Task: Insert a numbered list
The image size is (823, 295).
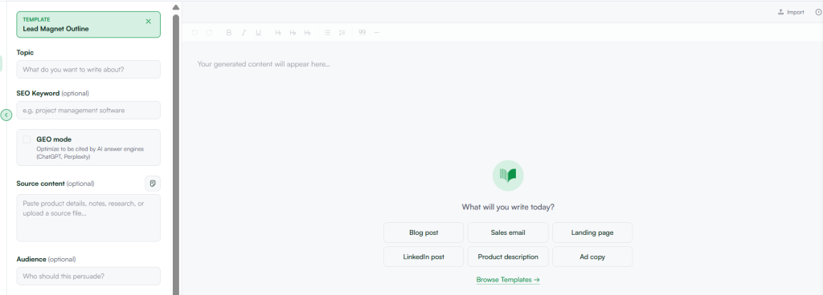Action: click(x=342, y=32)
